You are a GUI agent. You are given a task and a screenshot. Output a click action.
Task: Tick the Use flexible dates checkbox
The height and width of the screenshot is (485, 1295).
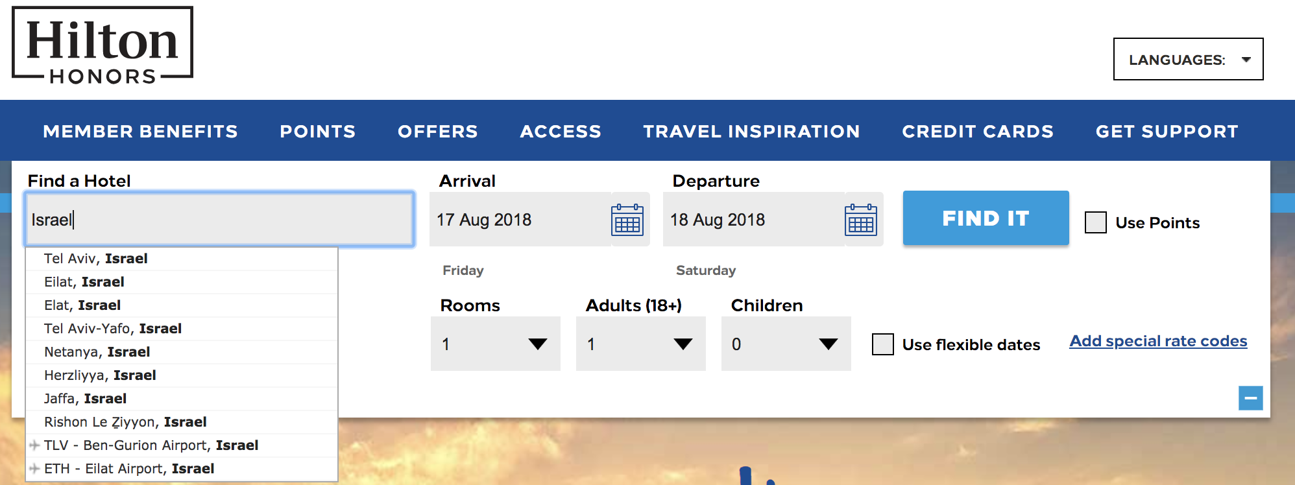pos(882,344)
